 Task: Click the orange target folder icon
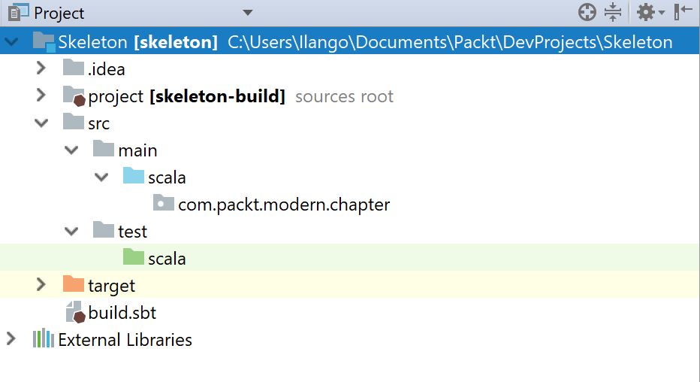[73, 283]
